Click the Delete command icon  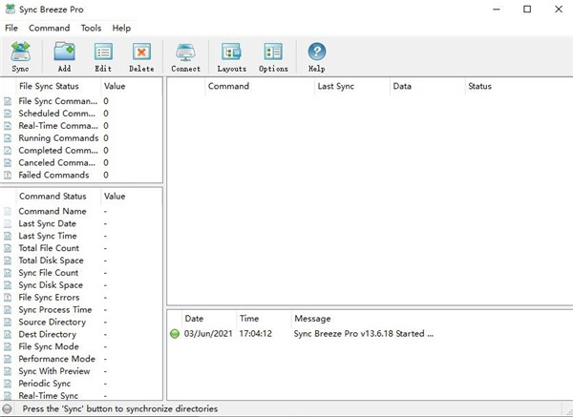click(x=141, y=56)
